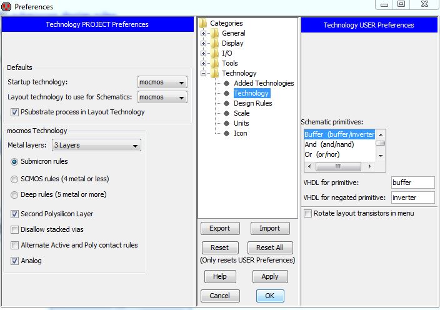Screen dimensions: 440x310
Task: Click bullet icon beside Scale
Action: pos(227,113)
